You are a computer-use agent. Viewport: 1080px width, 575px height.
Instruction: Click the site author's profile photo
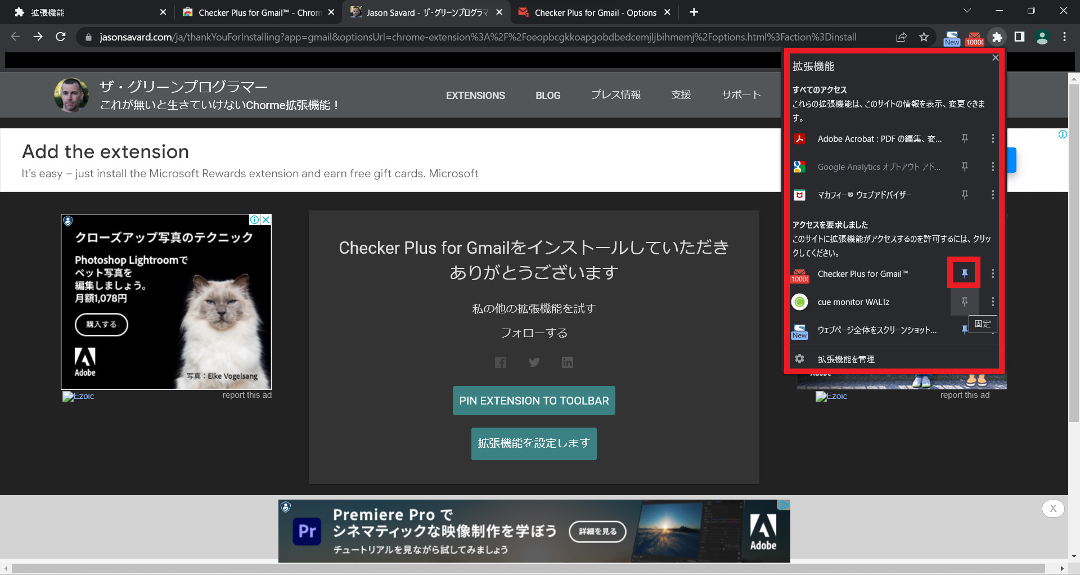coord(71,95)
